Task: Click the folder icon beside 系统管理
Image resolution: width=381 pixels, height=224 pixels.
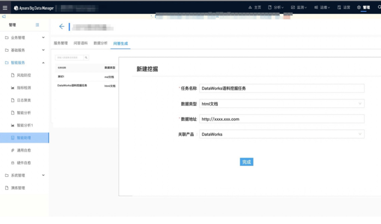Action: [7, 175]
